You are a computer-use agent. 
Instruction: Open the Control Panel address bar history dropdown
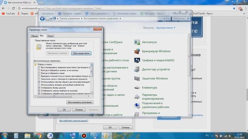tap(164, 19)
